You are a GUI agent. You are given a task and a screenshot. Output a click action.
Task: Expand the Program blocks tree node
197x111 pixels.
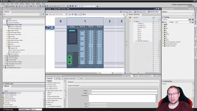[7, 31]
